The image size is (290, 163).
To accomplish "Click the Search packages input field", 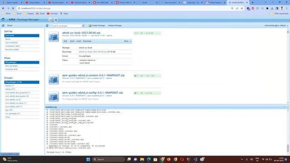I will [x=67, y=26].
